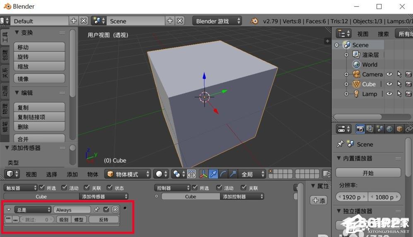Hide the Cube via eye icon
413x237 pixels.
pos(389,84)
